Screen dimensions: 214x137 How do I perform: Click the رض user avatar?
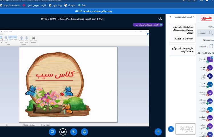[x=210, y=109]
